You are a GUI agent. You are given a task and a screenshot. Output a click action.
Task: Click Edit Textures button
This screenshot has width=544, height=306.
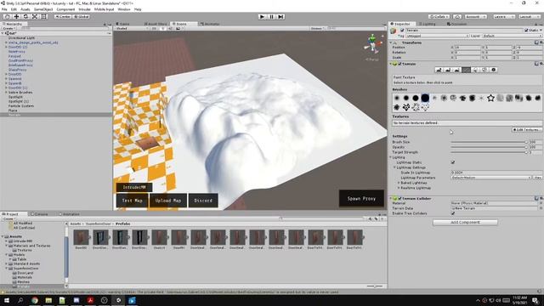[x=527, y=130]
